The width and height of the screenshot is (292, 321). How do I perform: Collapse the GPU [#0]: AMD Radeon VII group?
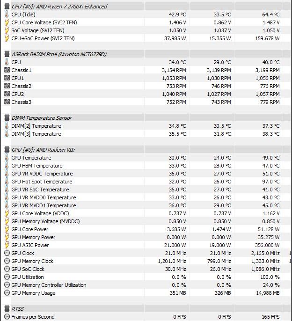tap(7, 150)
